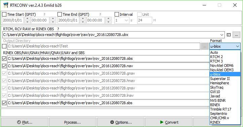Minimize the RTKCONV window
The width and height of the screenshot is (243, 127).
pos(204,5)
